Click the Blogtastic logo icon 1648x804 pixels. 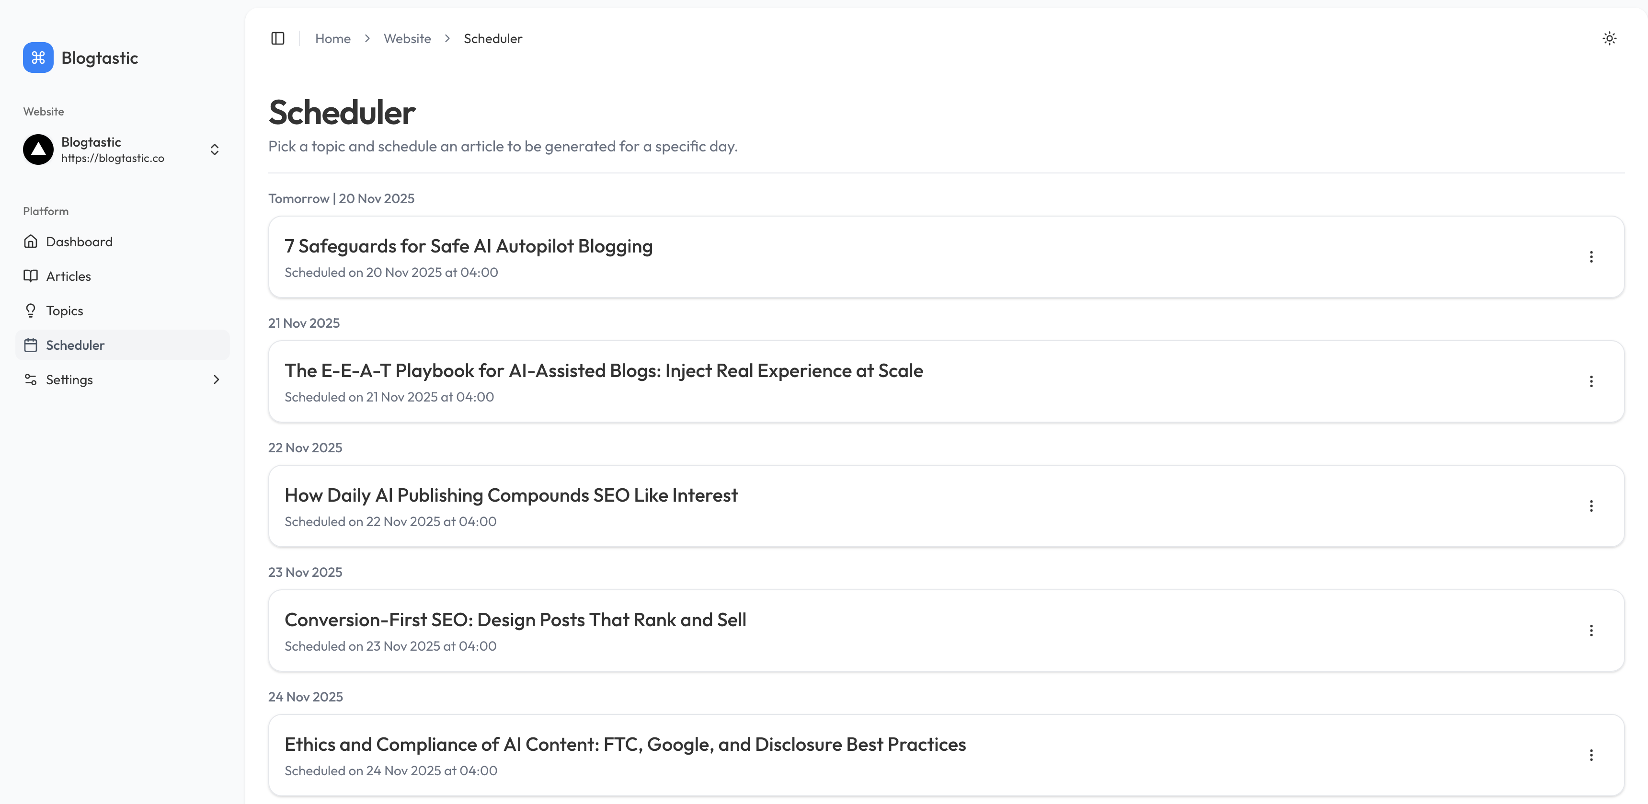pos(38,57)
